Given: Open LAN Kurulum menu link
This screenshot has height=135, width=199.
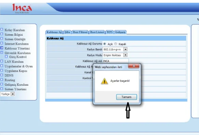Looking at the screenshot, I should coord(14,62).
